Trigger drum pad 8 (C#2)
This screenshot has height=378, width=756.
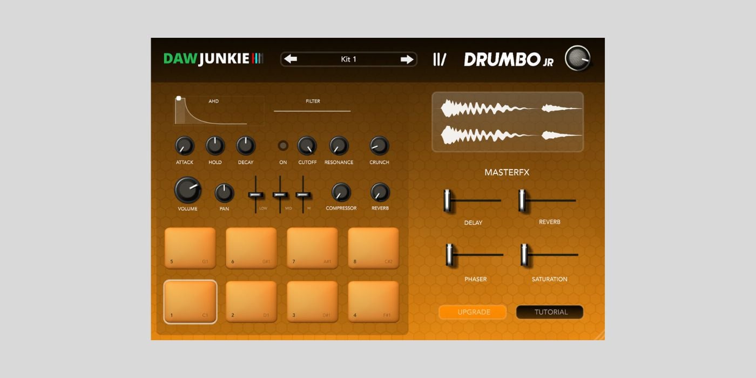[373, 248]
